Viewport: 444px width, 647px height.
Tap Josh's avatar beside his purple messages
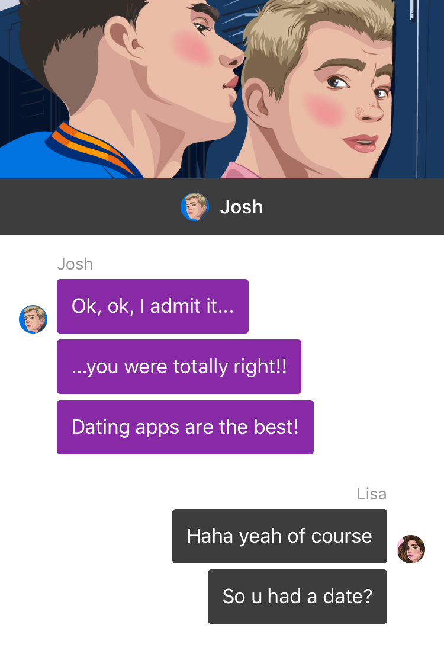pyautogui.click(x=33, y=319)
